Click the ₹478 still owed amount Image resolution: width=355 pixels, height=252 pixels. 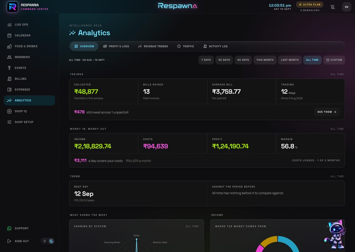pos(79,112)
